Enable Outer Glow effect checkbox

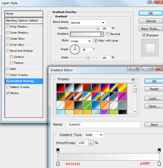point(8,38)
